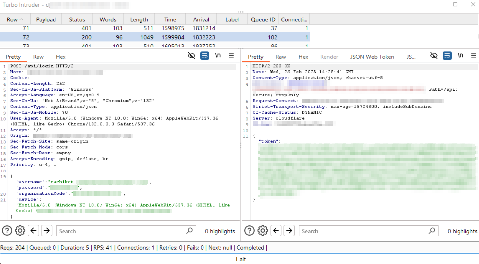Go to next match in response search
The width and height of the screenshot is (479, 264).
pyautogui.click(x=289, y=230)
